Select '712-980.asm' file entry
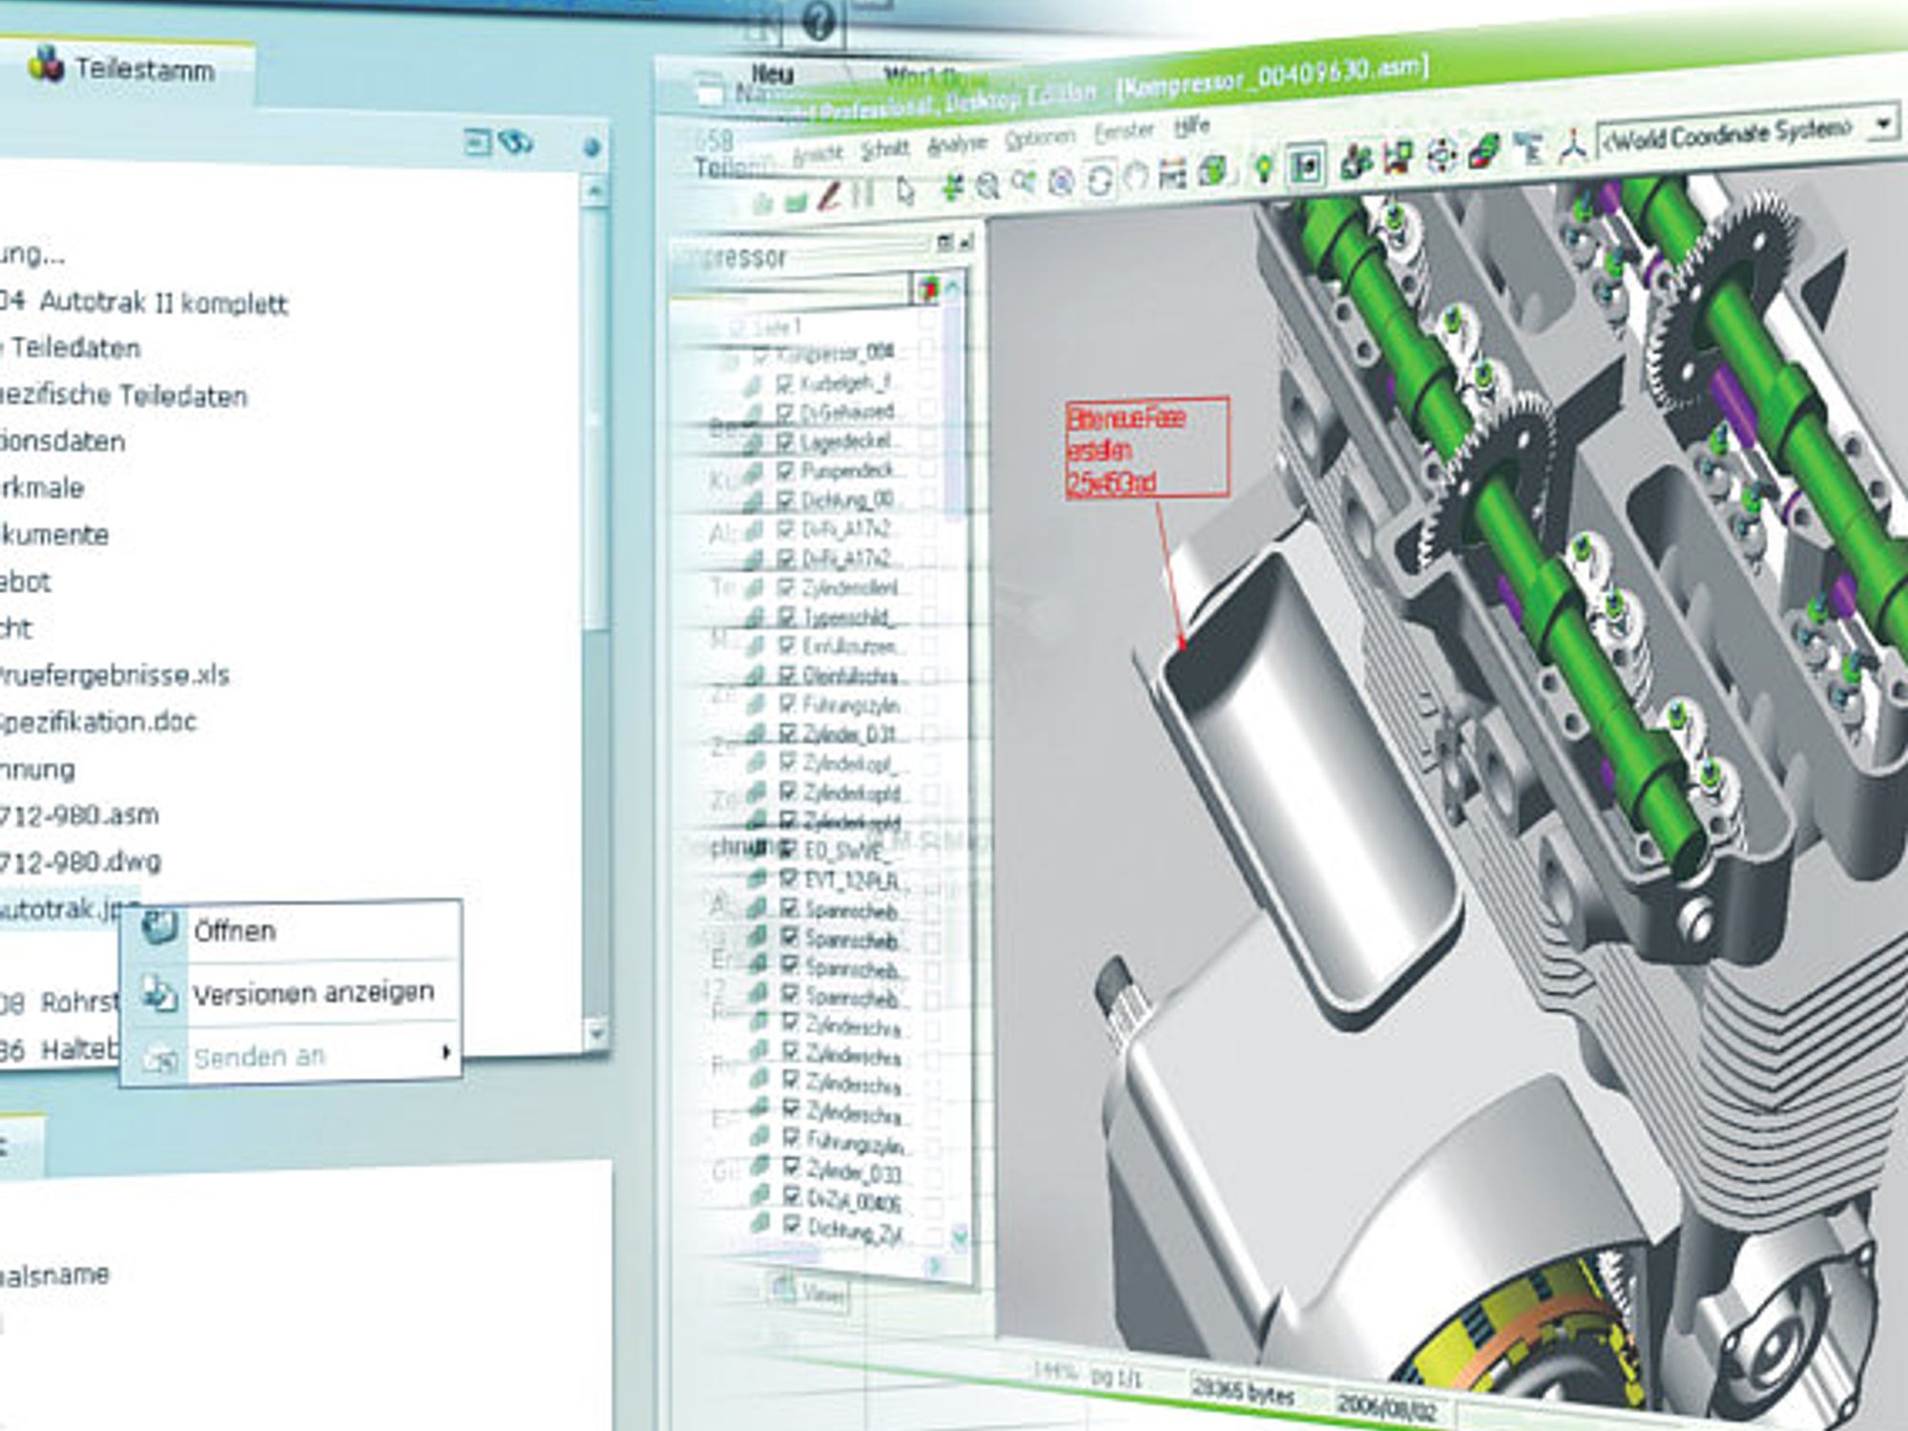The height and width of the screenshot is (1431, 1908). pos(79,816)
